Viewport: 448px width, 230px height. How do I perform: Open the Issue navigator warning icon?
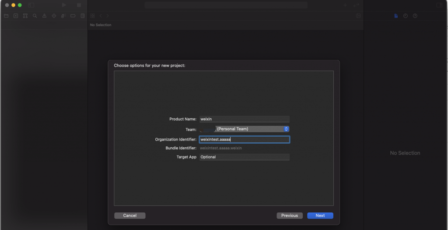(44, 16)
